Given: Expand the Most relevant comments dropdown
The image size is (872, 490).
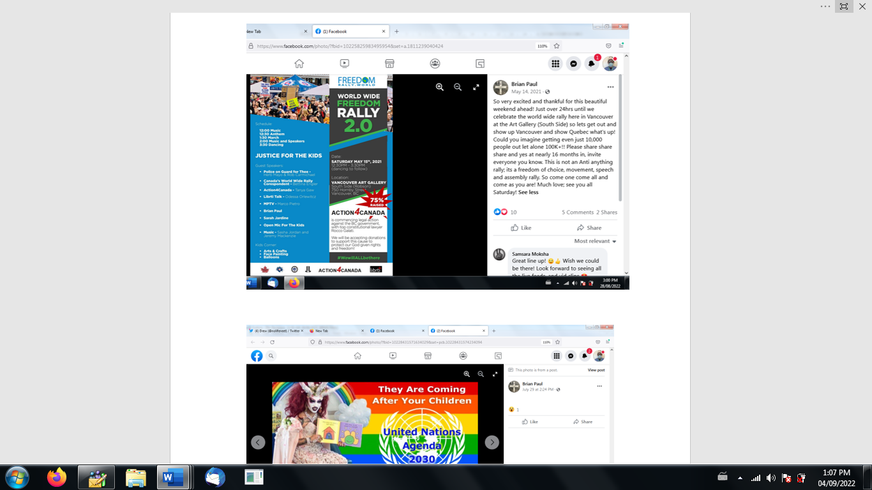Looking at the screenshot, I should coord(596,241).
